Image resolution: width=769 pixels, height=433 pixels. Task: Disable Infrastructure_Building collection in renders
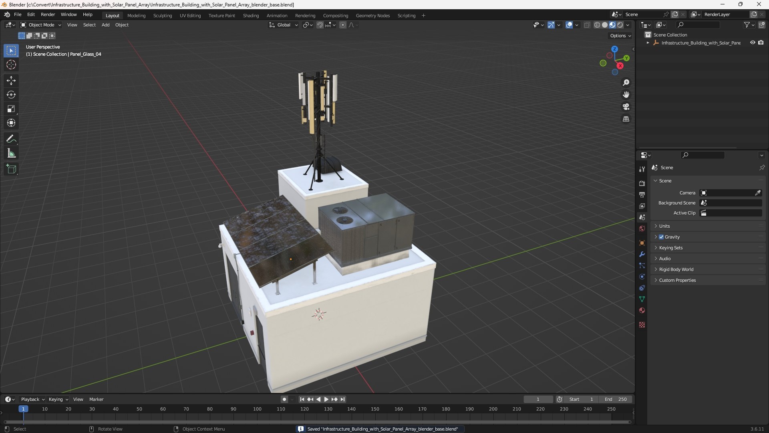[x=761, y=42]
